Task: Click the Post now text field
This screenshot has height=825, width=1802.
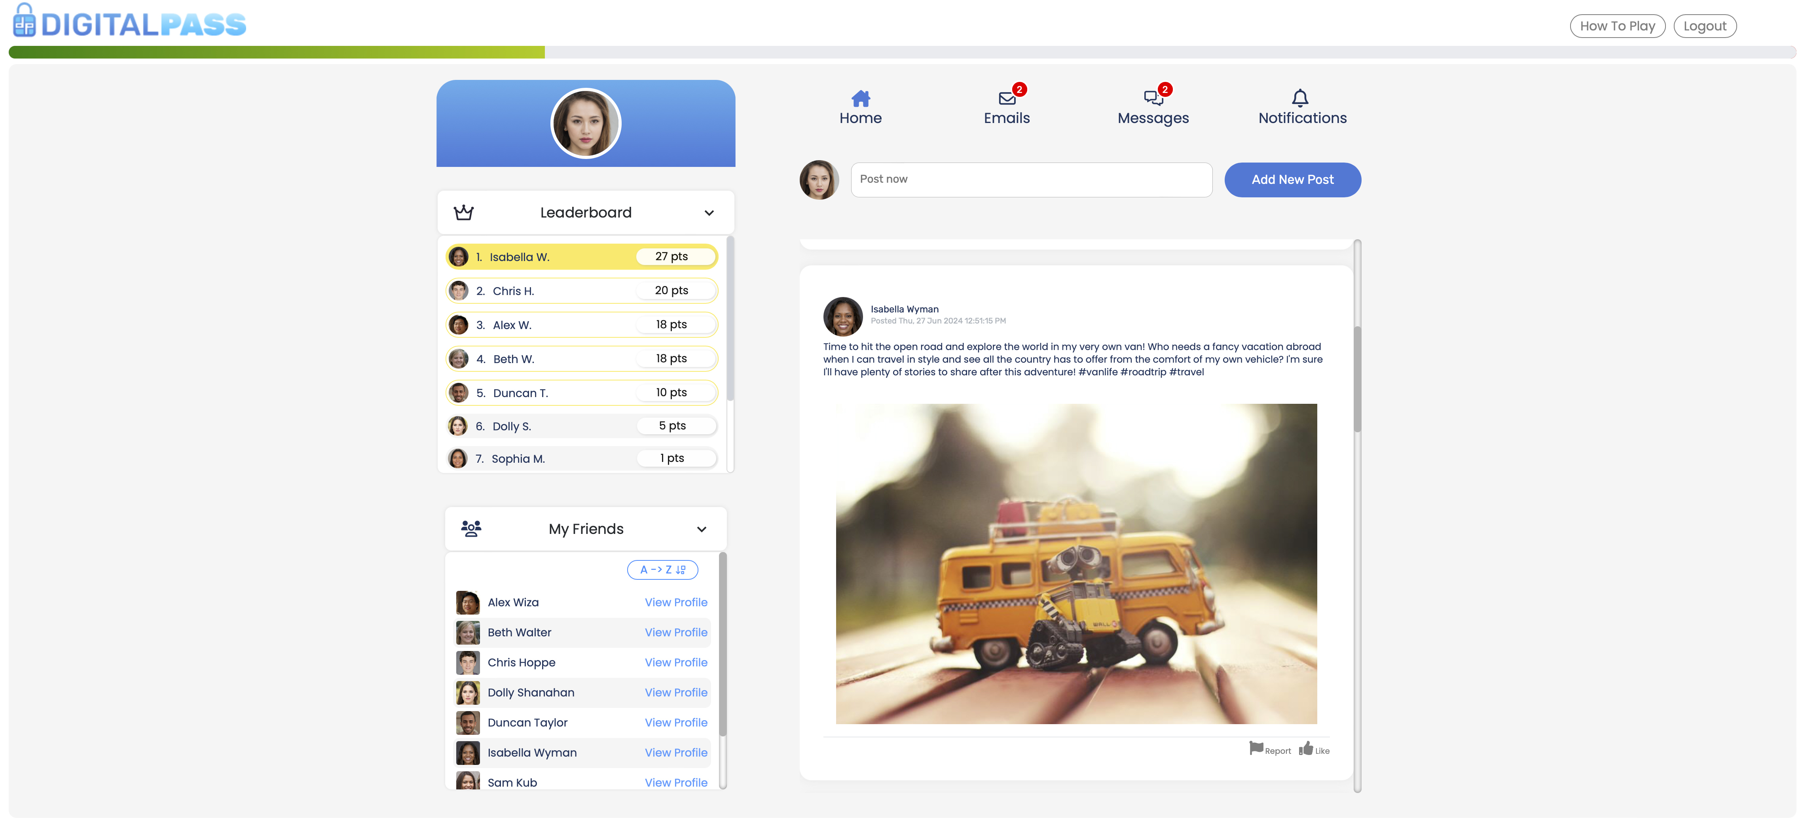Action: pos(1031,180)
